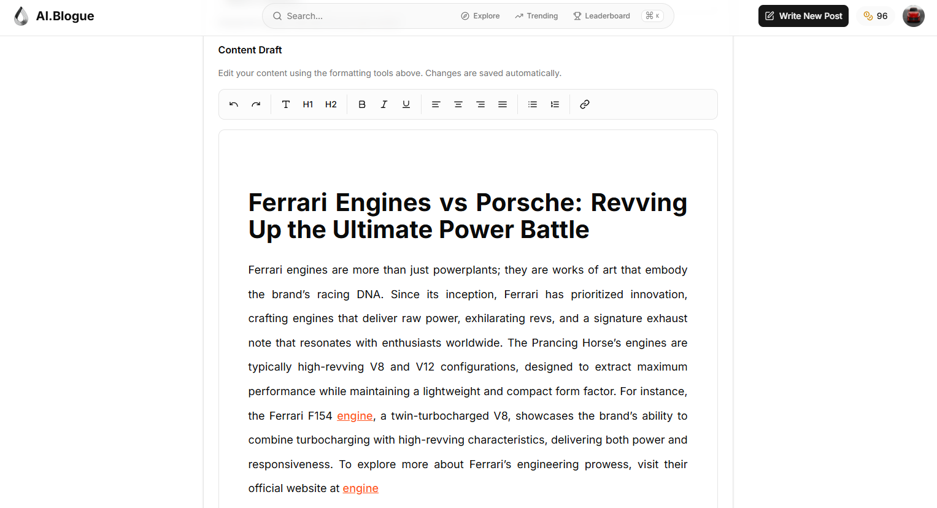Open the Explore page
Viewport: 937px width, 508px height.
tap(480, 16)
